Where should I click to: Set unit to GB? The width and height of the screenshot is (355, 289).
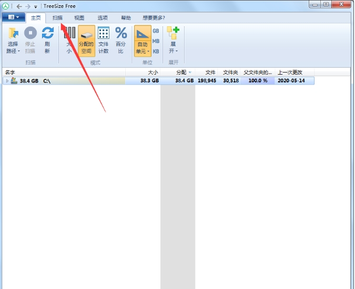point(156,31)
